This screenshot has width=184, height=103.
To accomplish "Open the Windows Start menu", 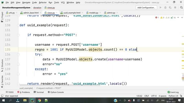I will click(3, 100).
